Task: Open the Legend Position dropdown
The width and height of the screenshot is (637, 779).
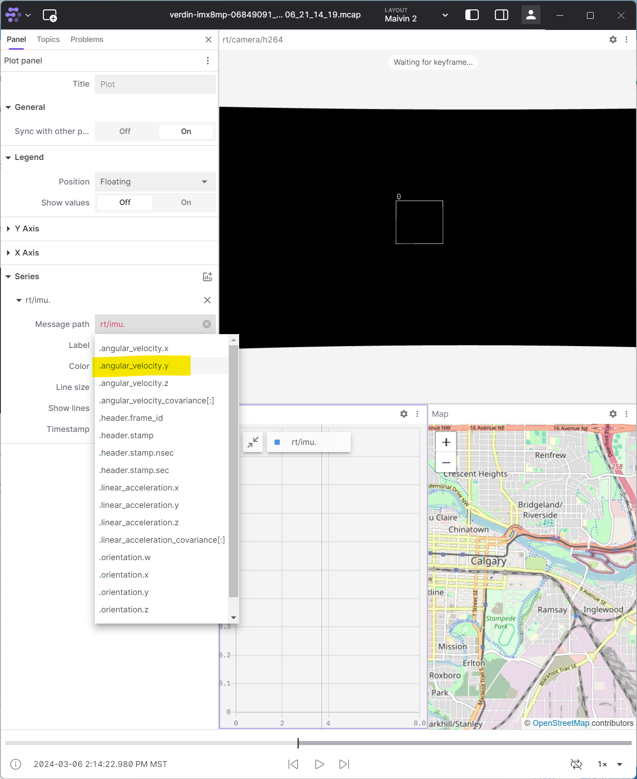Action: pos(155,182)
